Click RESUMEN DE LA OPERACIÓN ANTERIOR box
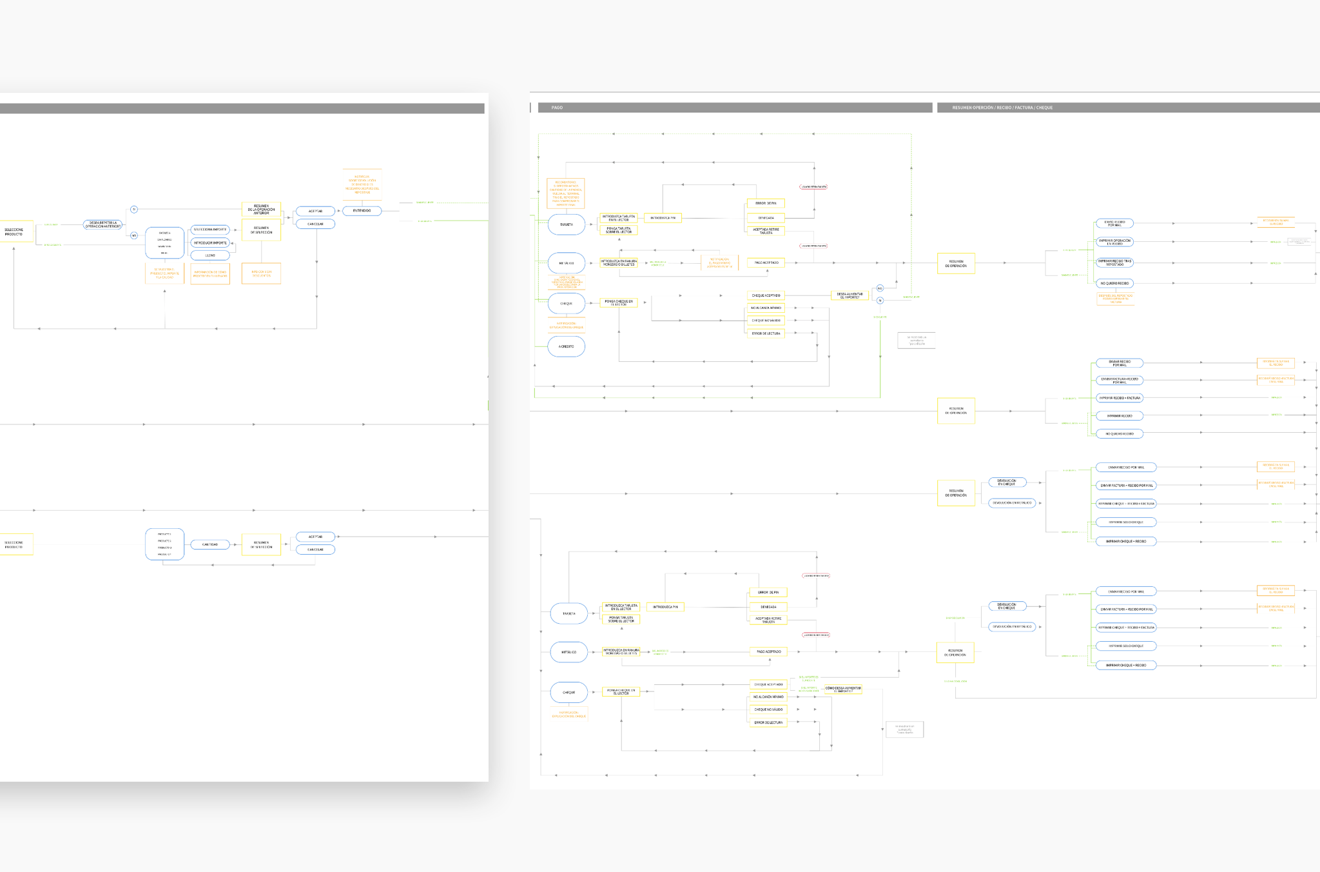 point(261,209)
